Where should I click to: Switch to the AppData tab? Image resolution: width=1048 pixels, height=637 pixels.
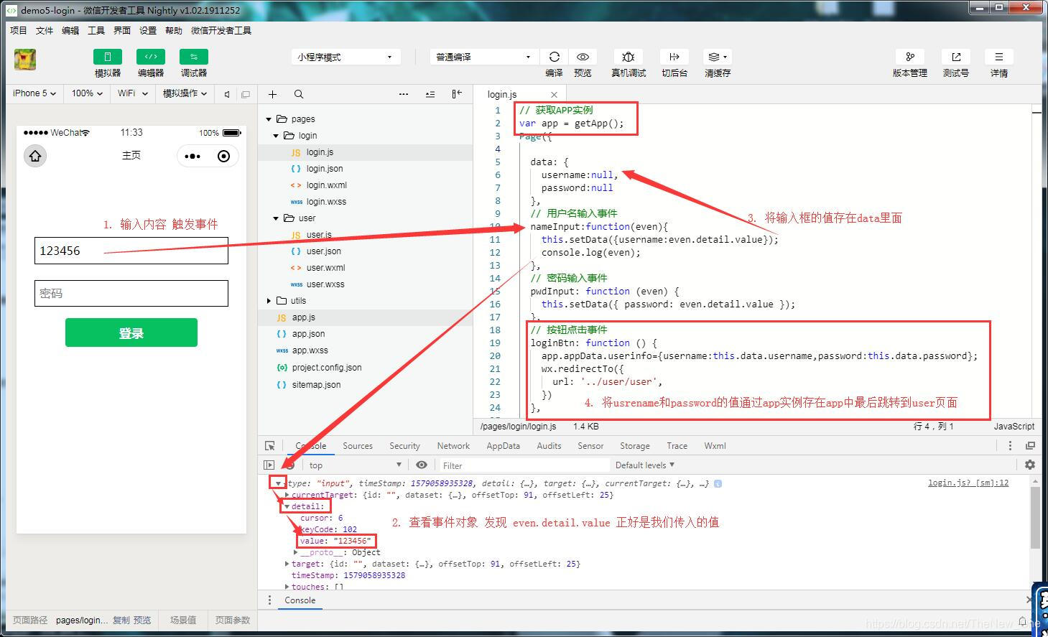tap(503, 446)
